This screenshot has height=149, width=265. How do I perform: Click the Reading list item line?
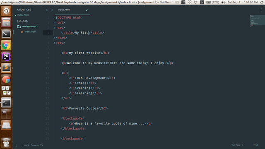[x=84, y=88]
